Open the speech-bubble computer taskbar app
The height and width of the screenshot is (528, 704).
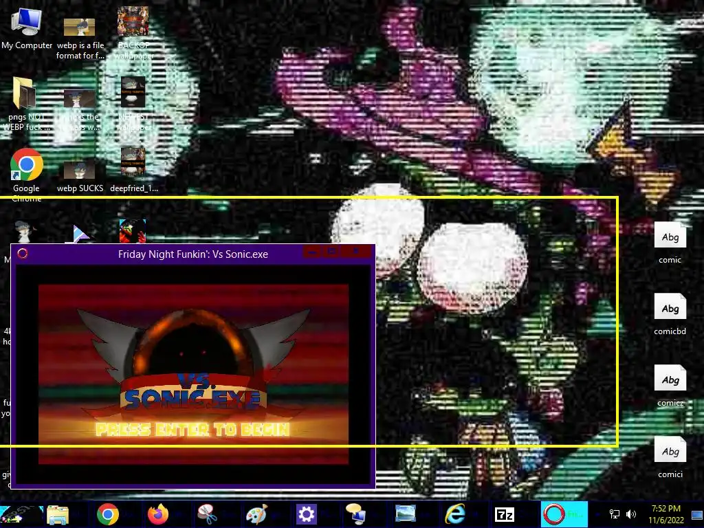[x=356, y=514]
